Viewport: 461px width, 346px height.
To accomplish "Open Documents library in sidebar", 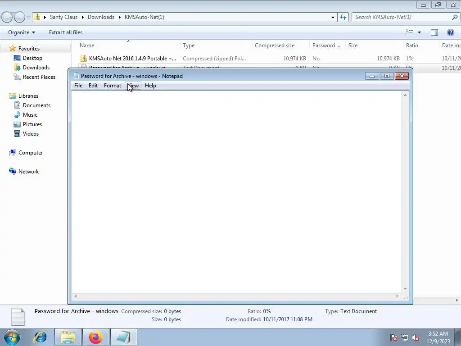I will [36, 105].
